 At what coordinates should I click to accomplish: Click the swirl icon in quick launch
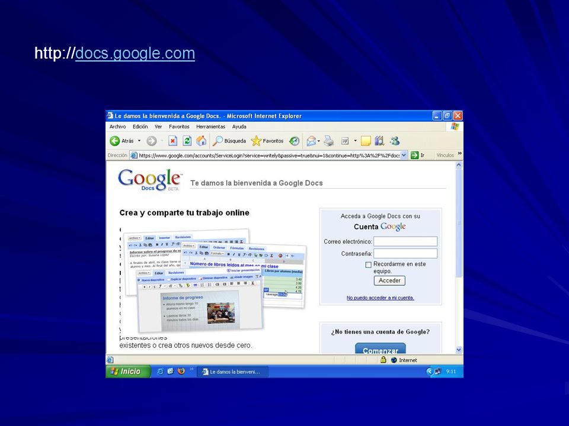point(171,372)
